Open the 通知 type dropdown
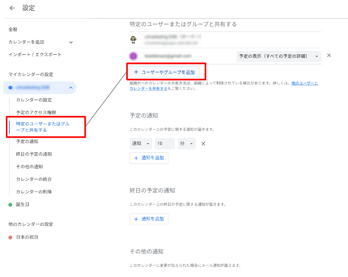The height and width of the screenshot is (277, 348). pos(141,144)
